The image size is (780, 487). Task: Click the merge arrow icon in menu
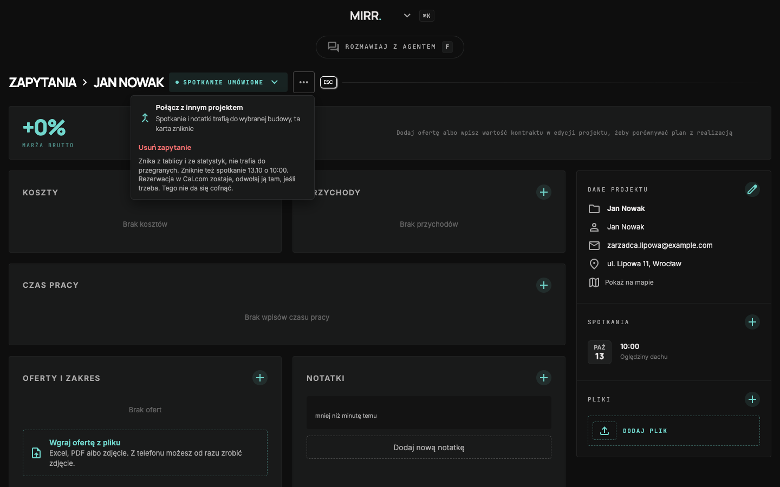[145, 118]
